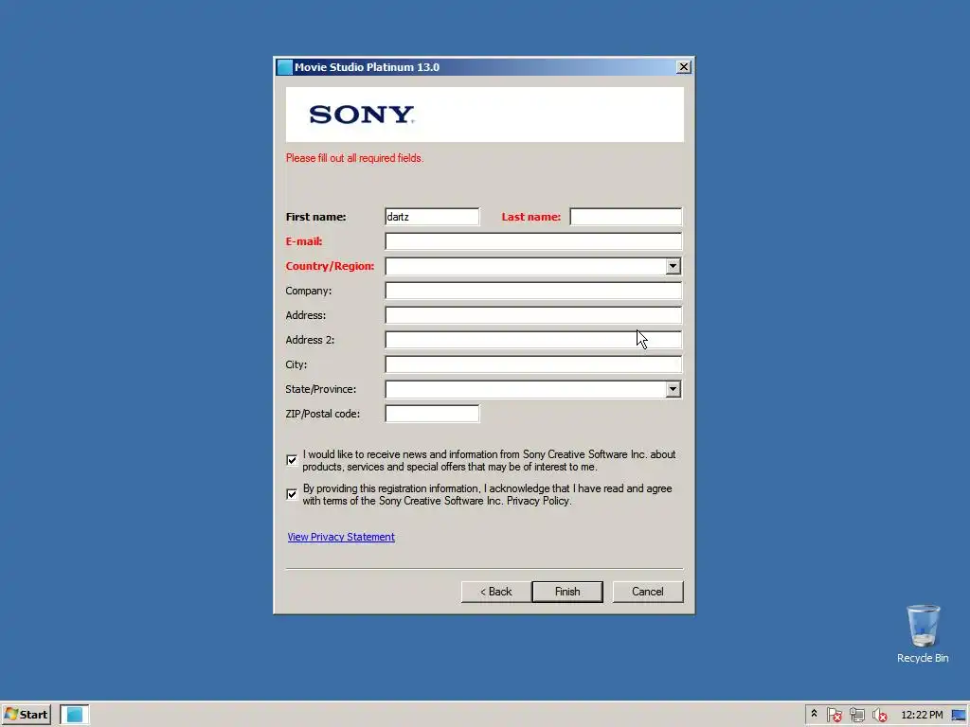Click the ZIP/Postal code field
970x727 pixels.
pyautogui.click(x=432, y=414)
